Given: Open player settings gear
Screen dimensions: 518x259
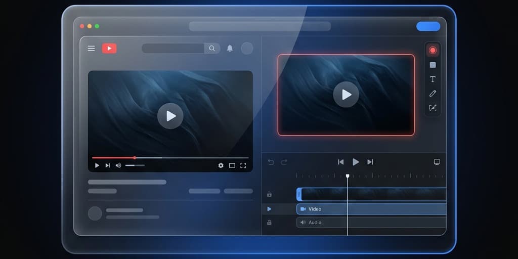Looking at the screenshot, I should [221, 165].
